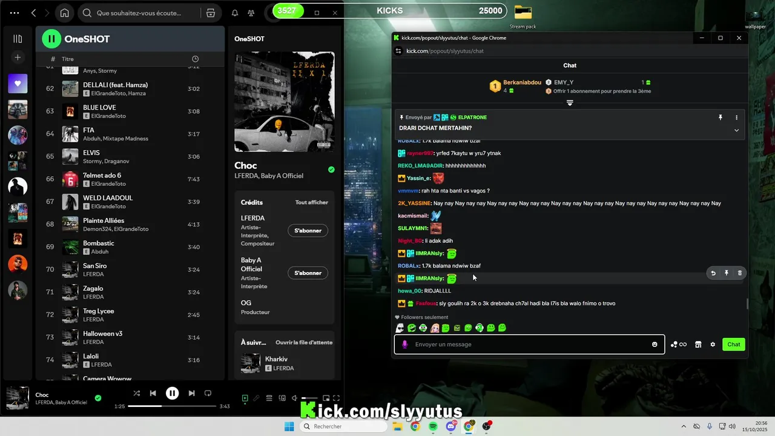Toggle saved checkmark next to Choc title
Screen dimensions: 775x436
click(x=331, y=170)
